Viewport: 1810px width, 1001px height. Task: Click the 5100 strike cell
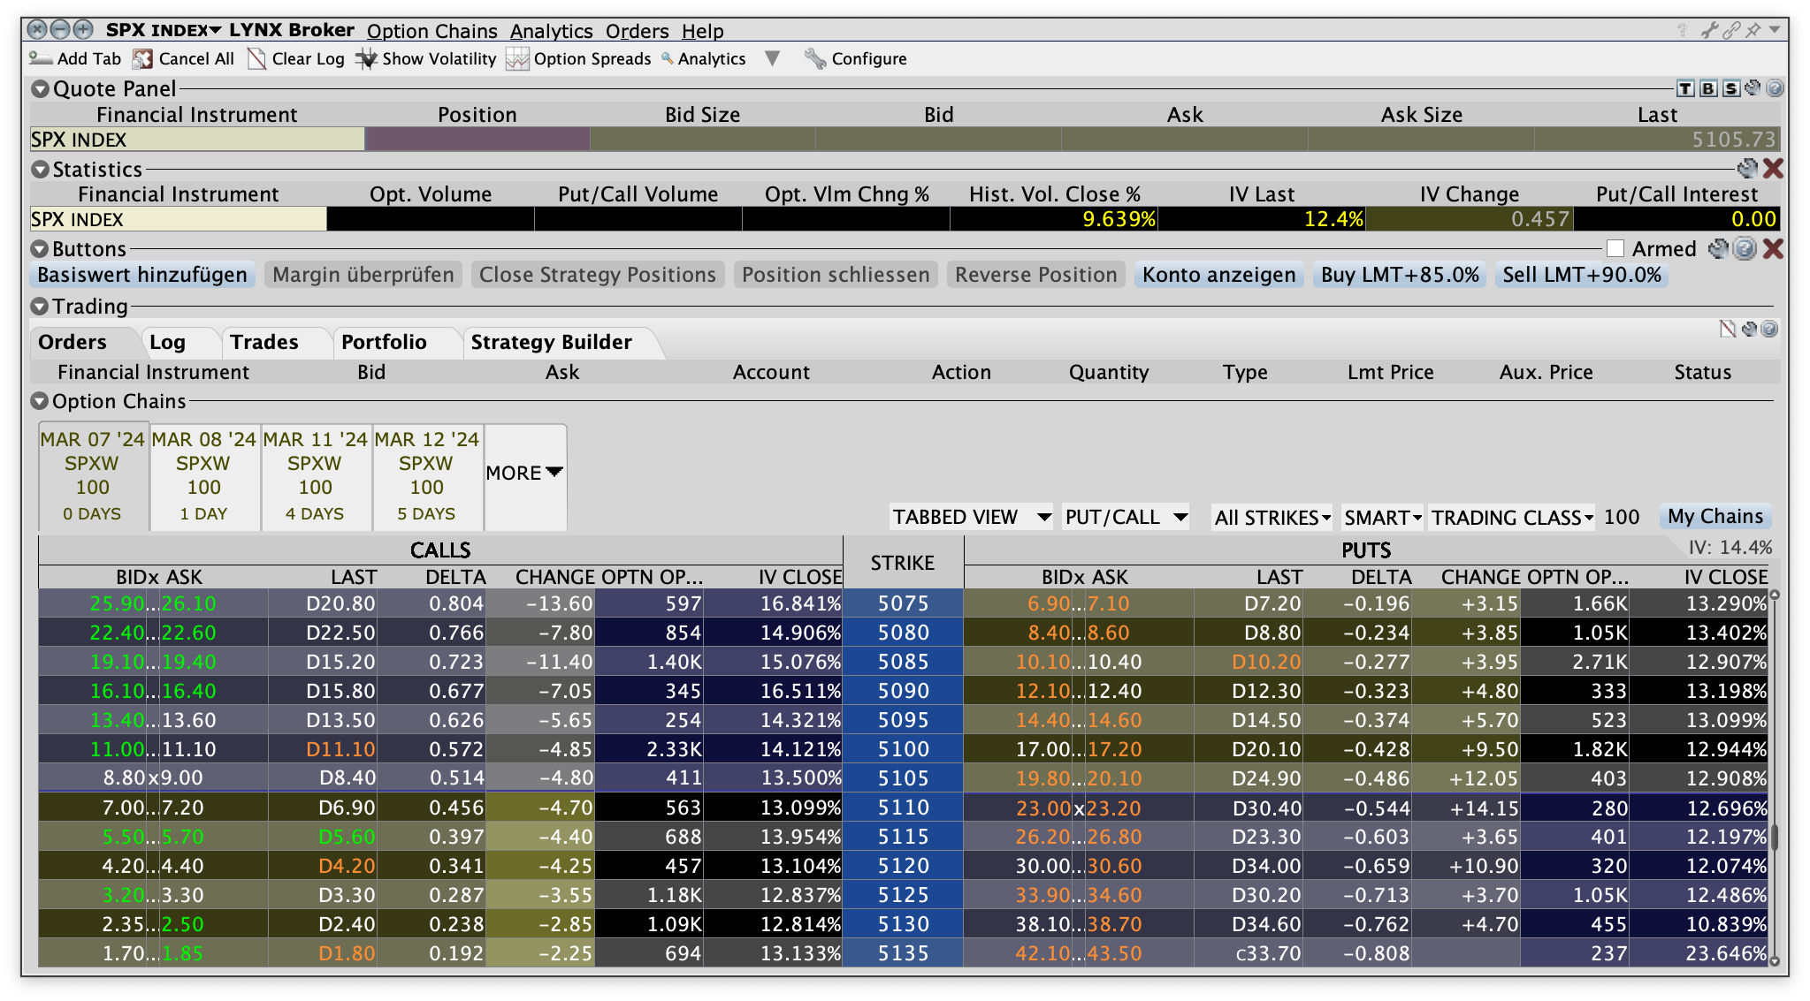point(903,749)
